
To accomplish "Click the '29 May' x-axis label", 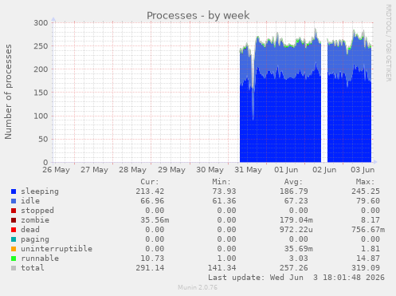I will pyautogui.click(x=171, y=170).
